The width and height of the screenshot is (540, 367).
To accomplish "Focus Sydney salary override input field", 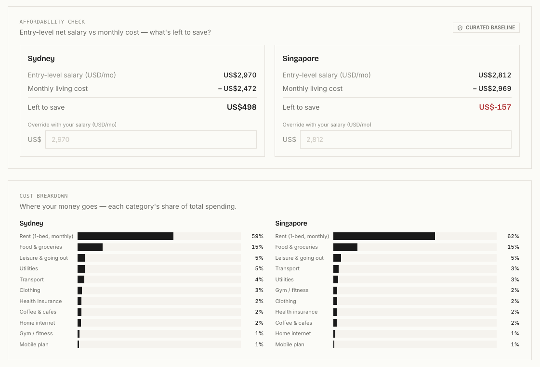I will tap(151, 139).
